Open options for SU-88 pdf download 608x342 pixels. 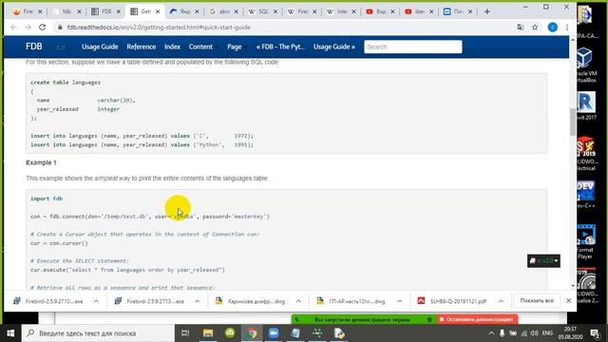point(501,301)
